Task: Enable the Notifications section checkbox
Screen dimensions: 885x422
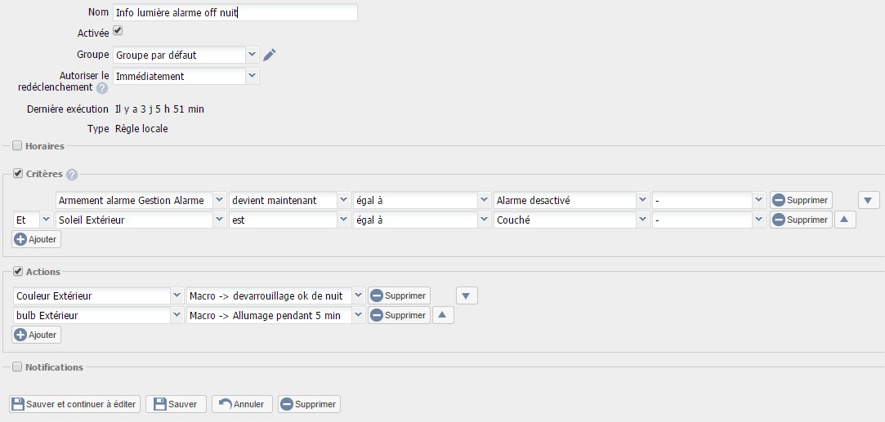Action: point(17,367)
